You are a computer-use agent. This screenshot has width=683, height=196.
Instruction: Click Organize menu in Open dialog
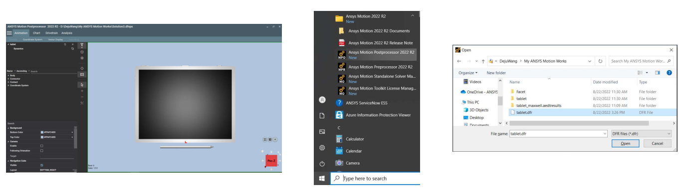pyautogui.click(x=467, y=73)
